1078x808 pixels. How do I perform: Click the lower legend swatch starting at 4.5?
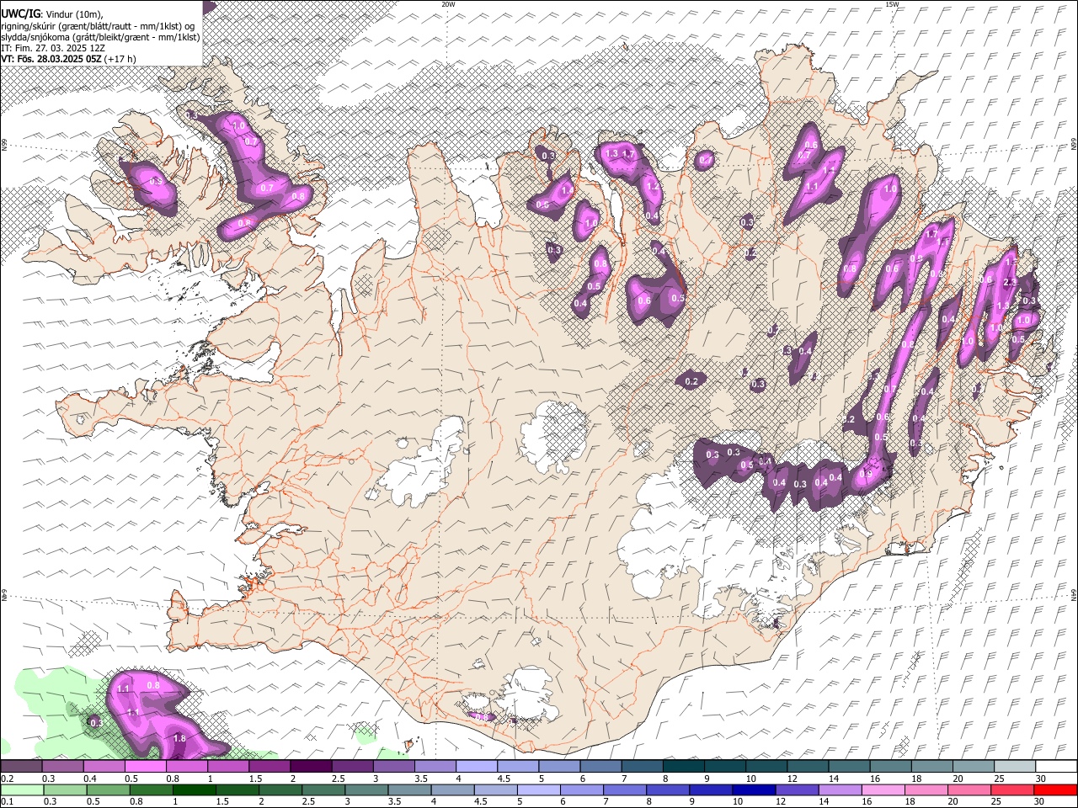[x=496, y=790]
